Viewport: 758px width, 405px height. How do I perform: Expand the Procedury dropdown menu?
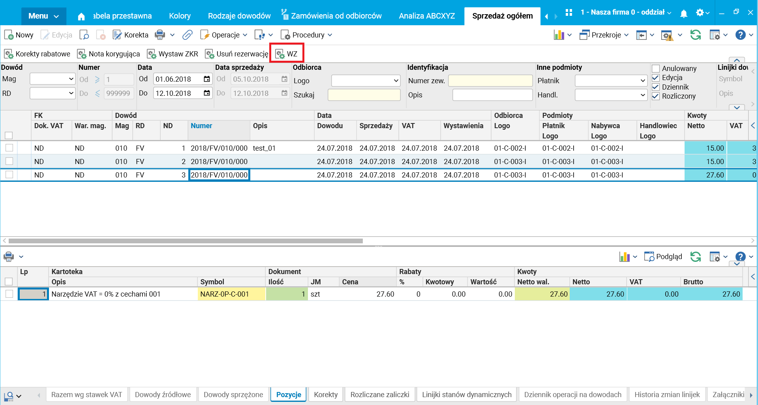[x=306, y=35]
